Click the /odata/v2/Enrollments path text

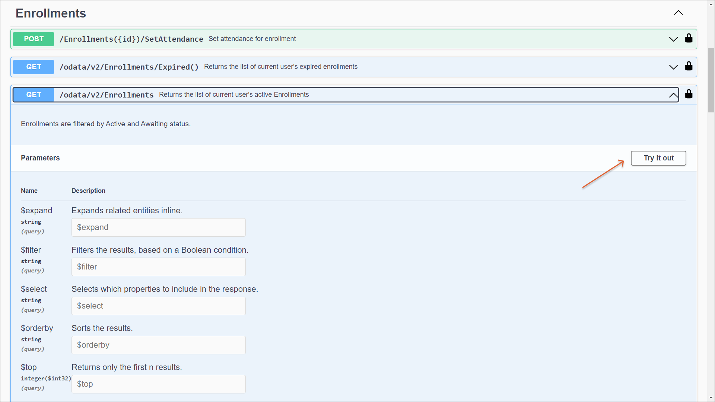point(107,95)
